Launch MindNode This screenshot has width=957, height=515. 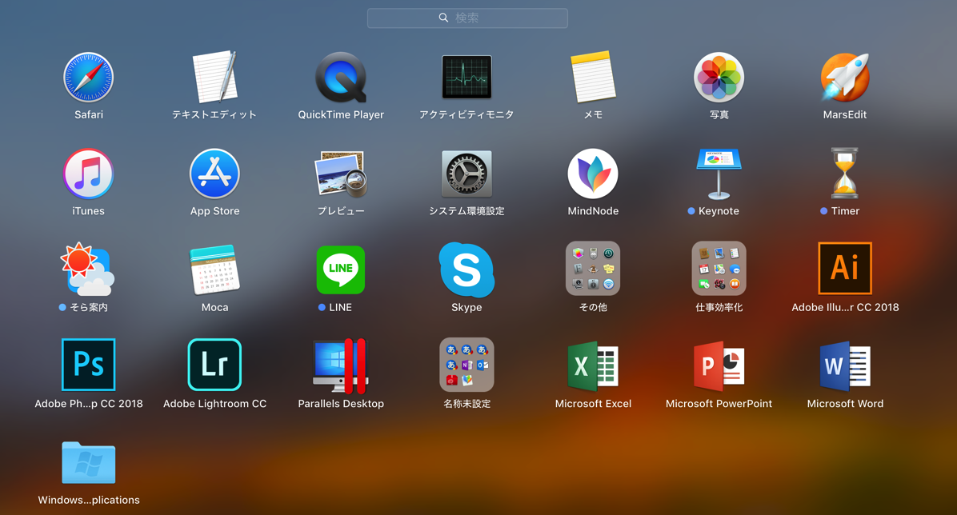click(593, 174)
